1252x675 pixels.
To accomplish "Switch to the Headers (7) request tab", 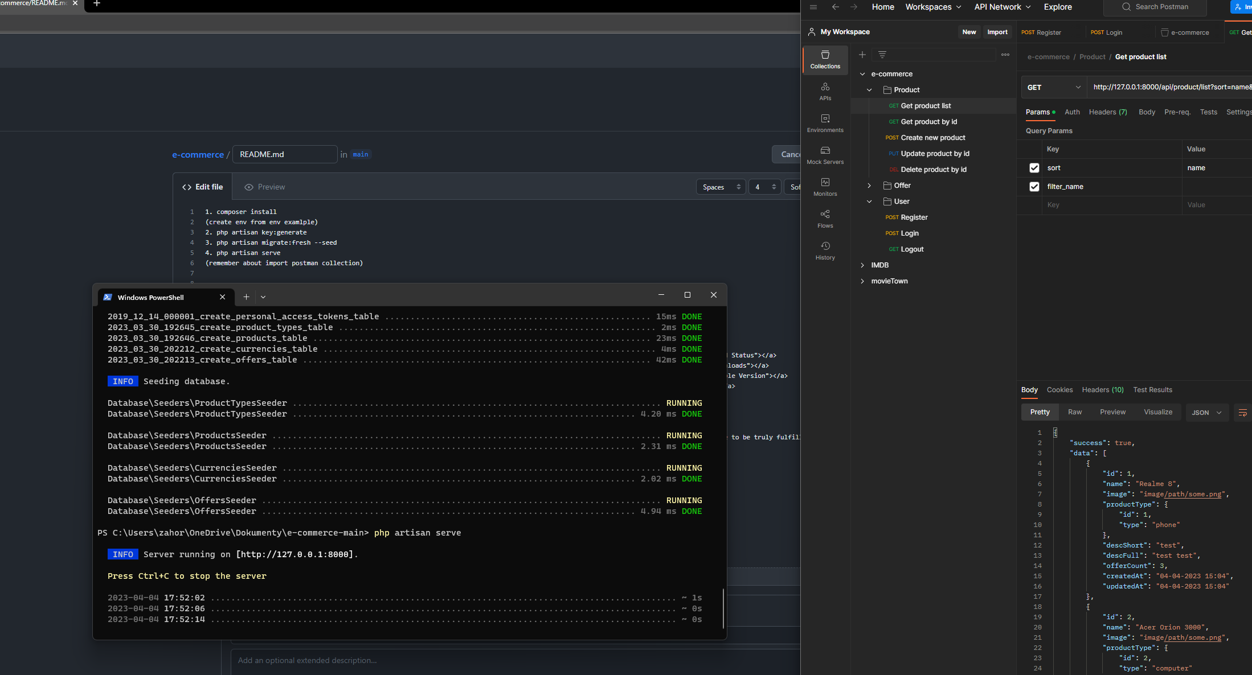I will pyautogui.click(x=1108, y=112).
